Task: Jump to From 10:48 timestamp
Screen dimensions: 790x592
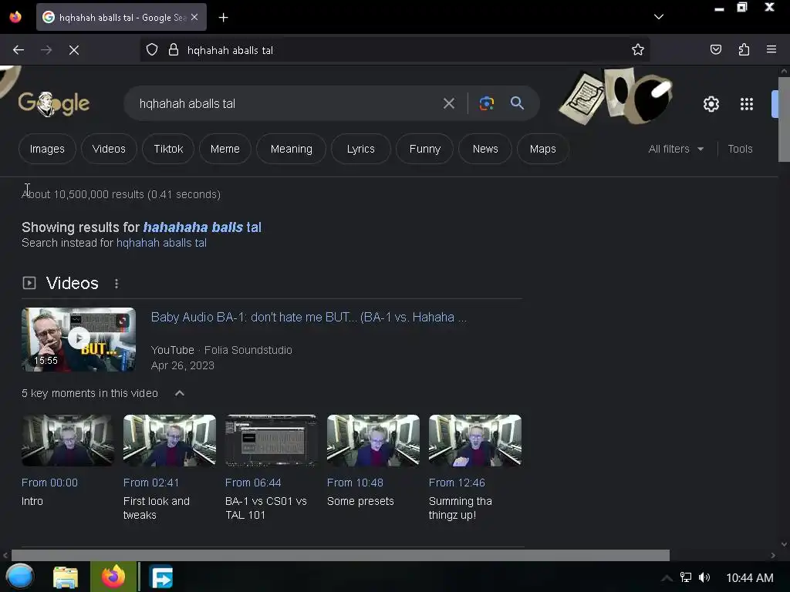Action: (355, 483)
